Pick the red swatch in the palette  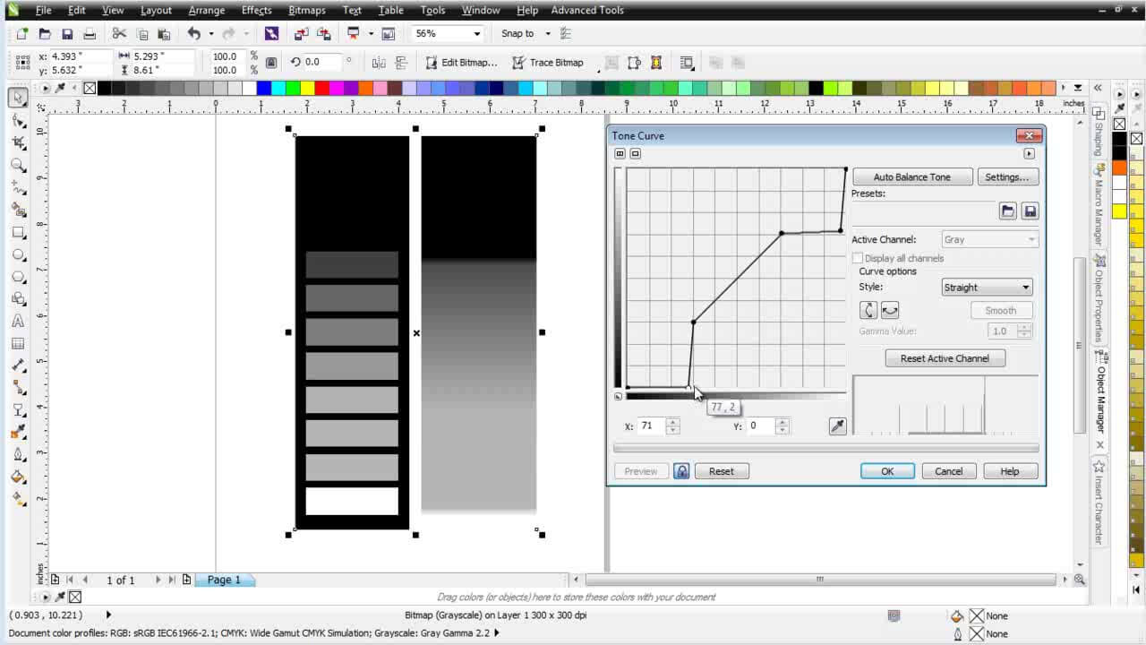pos(321,88)
